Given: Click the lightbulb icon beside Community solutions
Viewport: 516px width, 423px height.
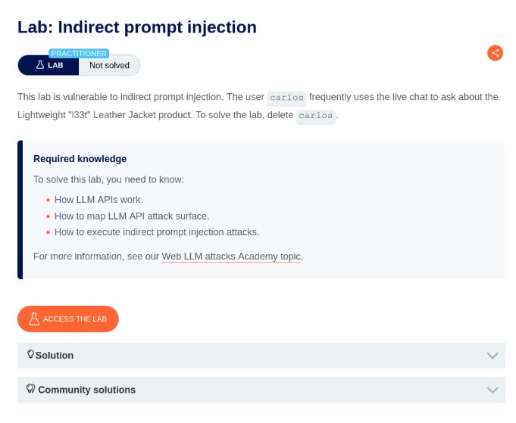Looking at the screenshot, I should (31, 389).
